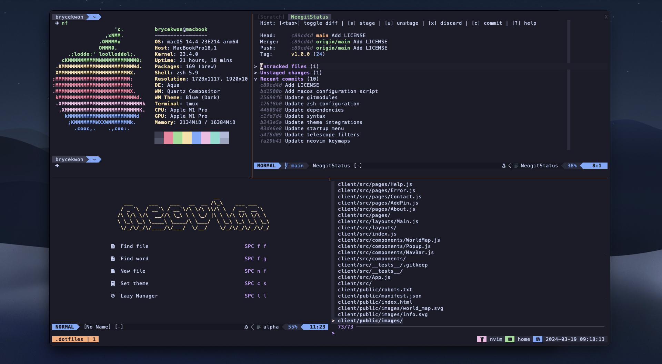Pick client/src/pages/Help.js in the file list
The height and width of the screenshot is (364, 662).
pyautogui.click(x=375, y=184)
